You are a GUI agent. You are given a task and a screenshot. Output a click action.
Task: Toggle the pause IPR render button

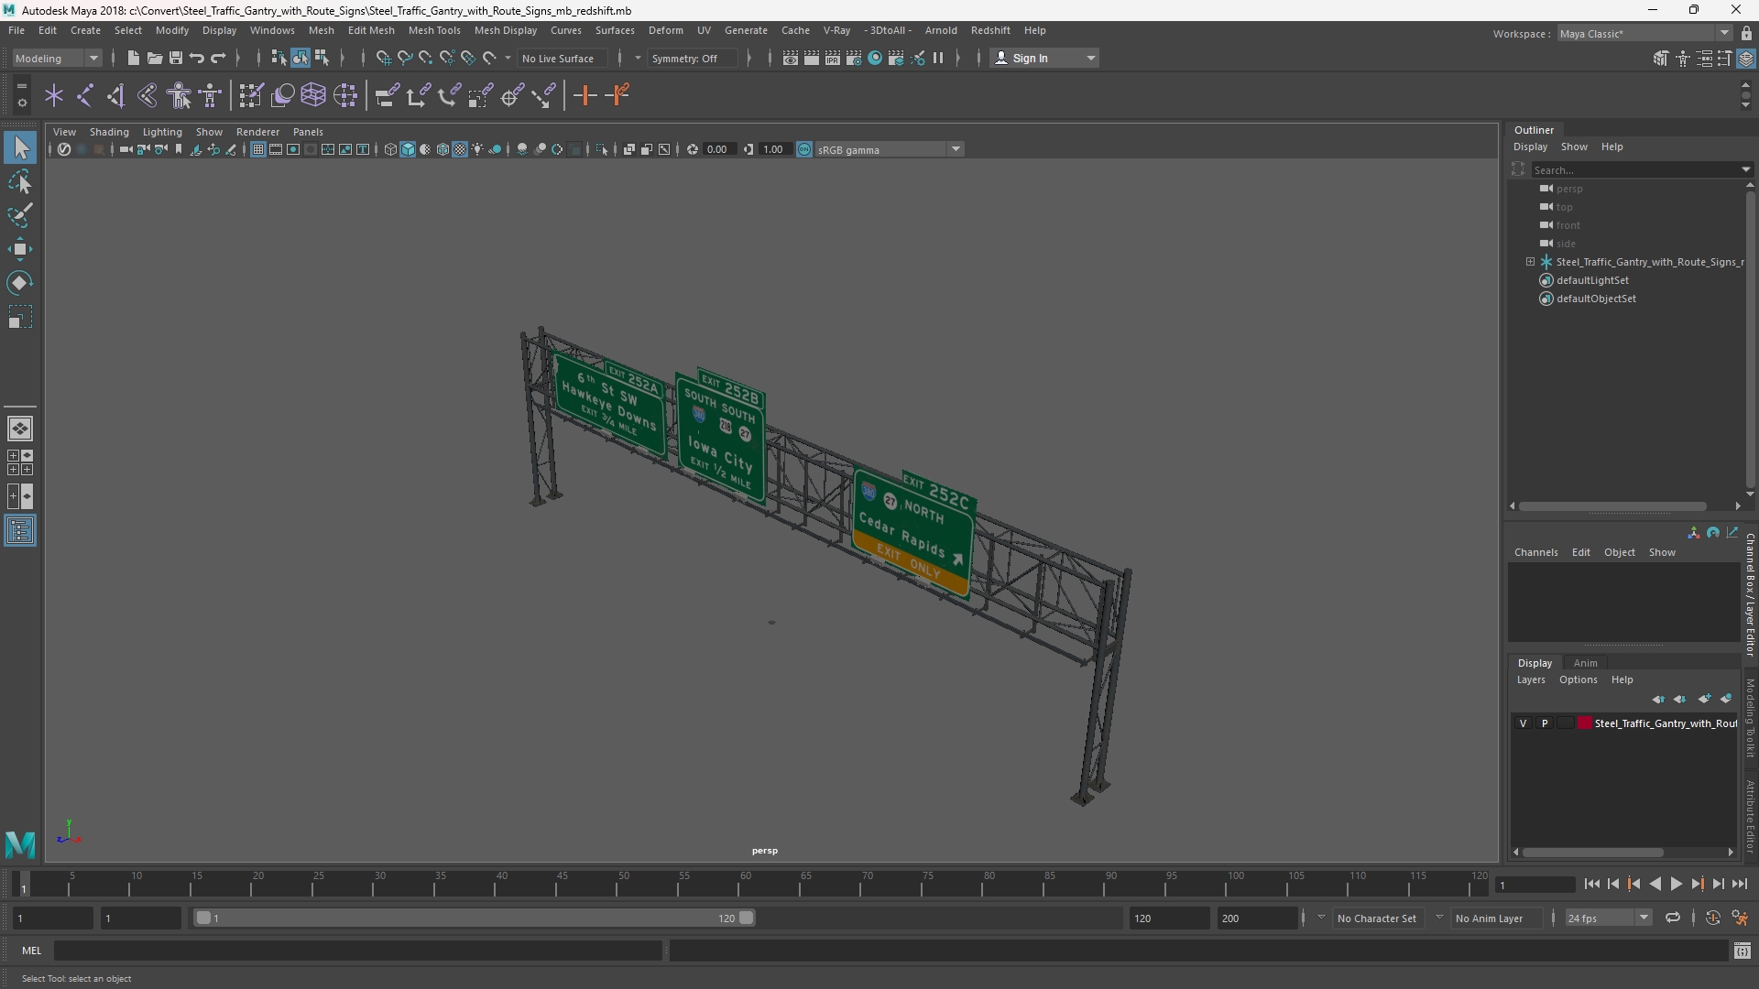(x=938, y=58)
